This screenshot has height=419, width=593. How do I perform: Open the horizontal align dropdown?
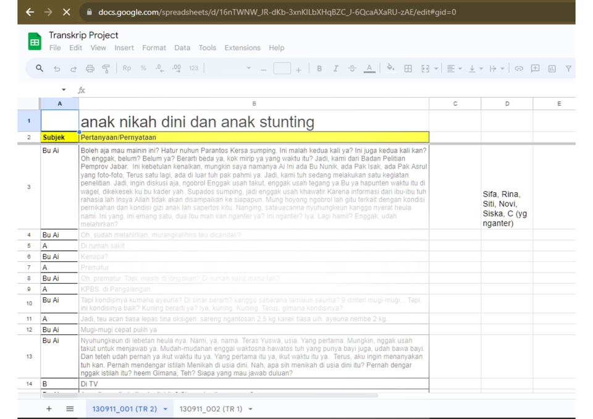coord(459,68)
